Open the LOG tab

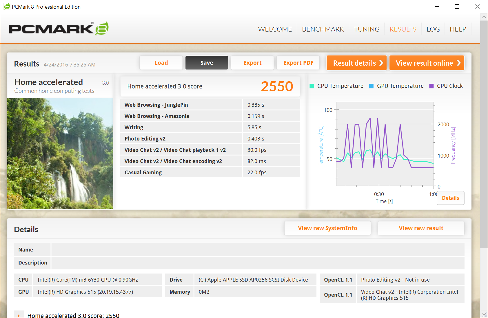point(433,29)
